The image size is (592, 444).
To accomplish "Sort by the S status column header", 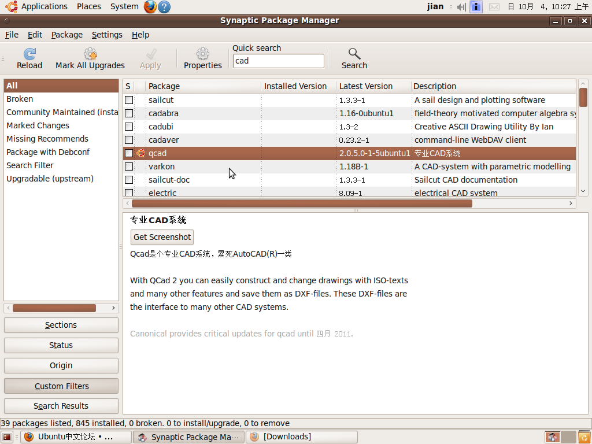I will pyautogui.click(x=128, y=86).
